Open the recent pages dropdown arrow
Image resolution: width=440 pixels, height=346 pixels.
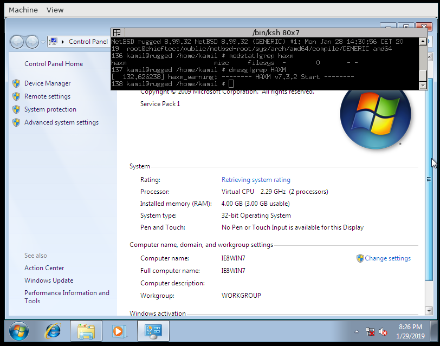43,42
